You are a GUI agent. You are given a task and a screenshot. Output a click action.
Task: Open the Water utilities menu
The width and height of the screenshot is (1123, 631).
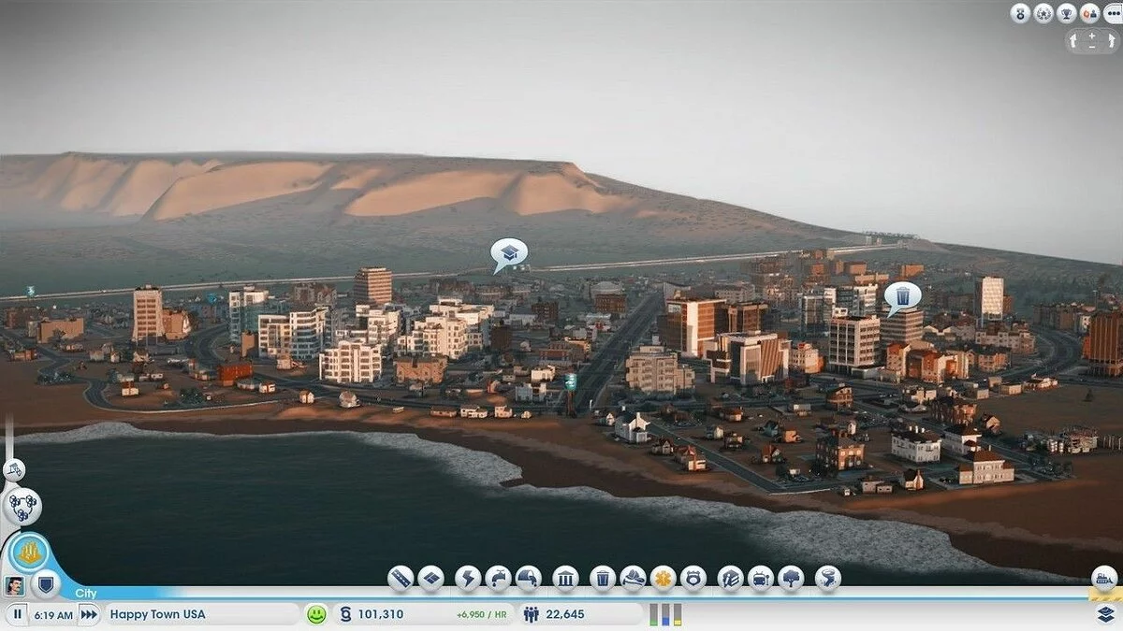[x=498, y=578]
